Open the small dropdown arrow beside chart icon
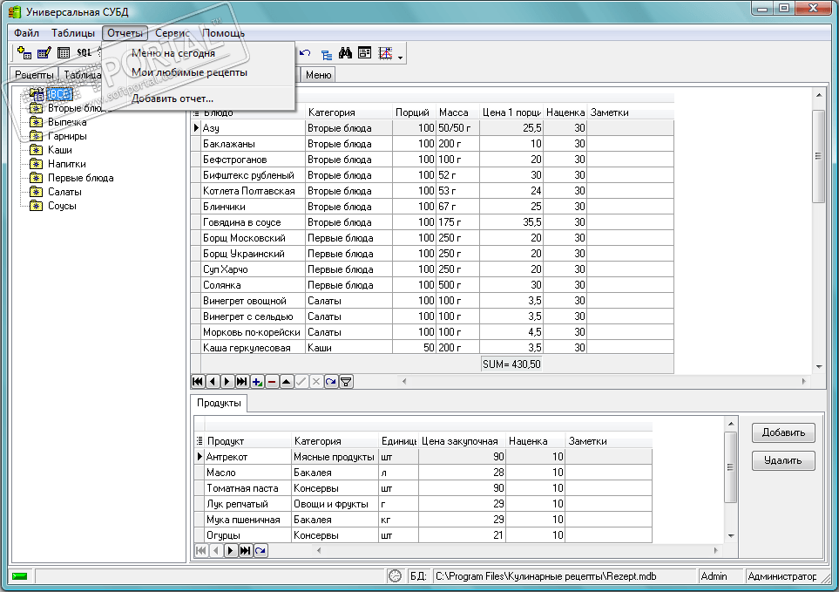Viewport: 839px width, 592px height. [x=400, y=57]
